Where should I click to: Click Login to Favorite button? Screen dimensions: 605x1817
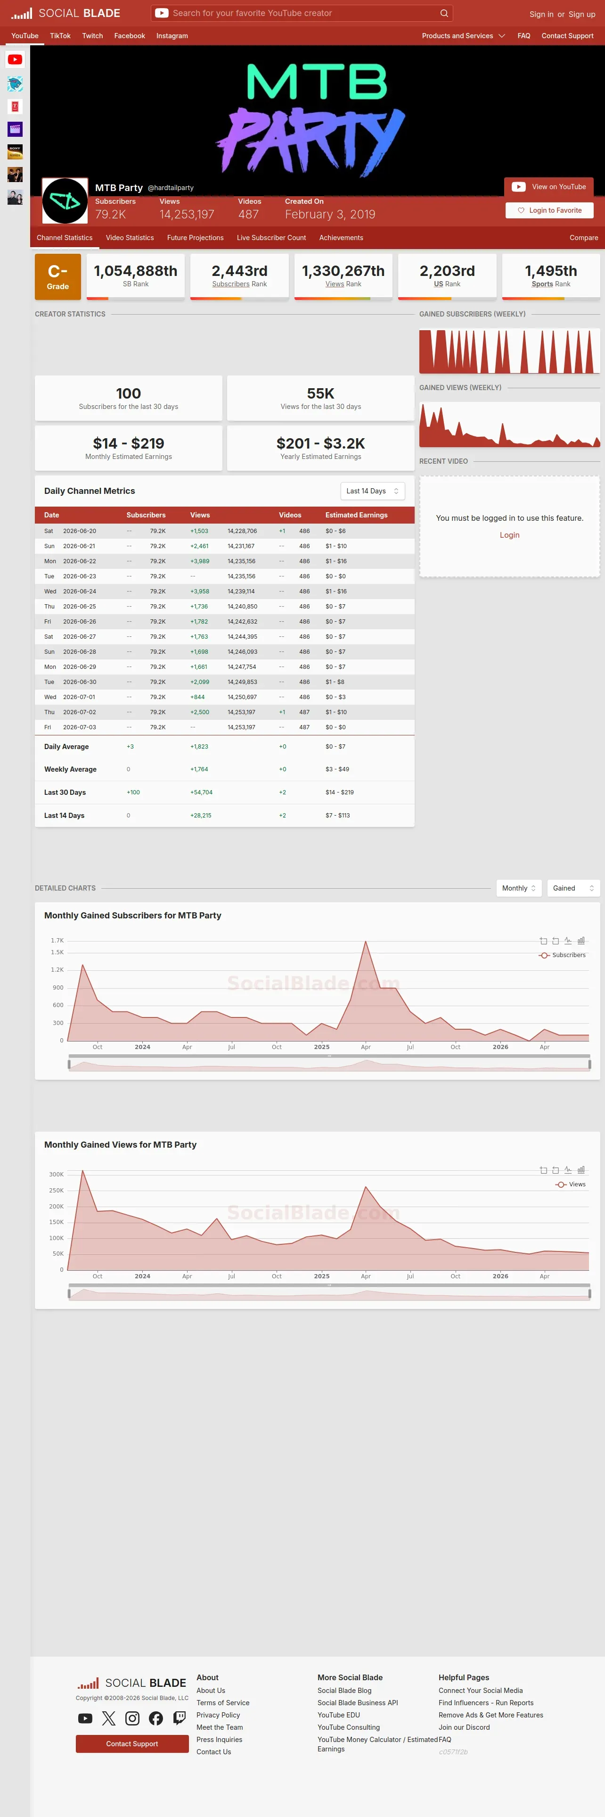(549, 210)
